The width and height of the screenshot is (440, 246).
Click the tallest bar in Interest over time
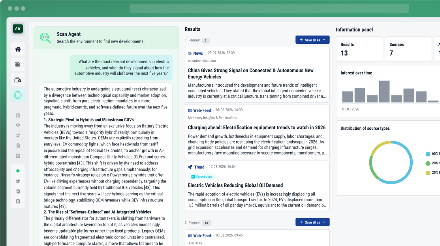coord(384,91)
